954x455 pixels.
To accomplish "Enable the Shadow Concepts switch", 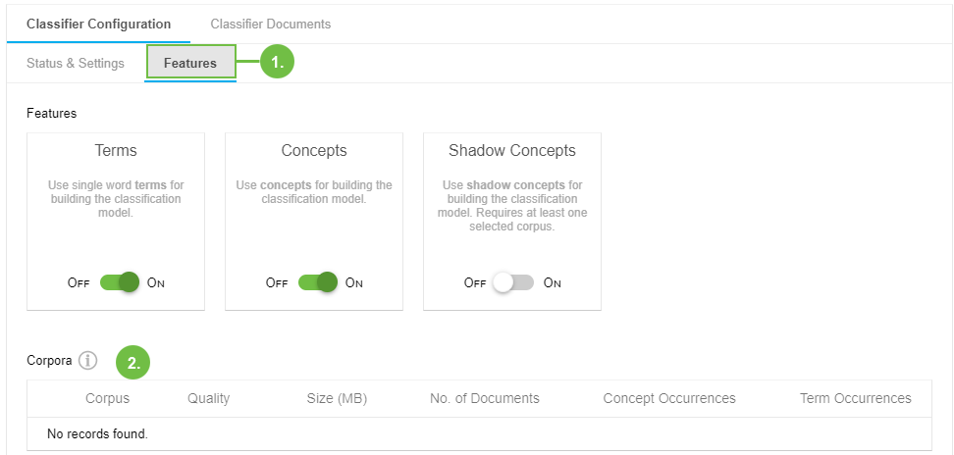I will [514, 282].
